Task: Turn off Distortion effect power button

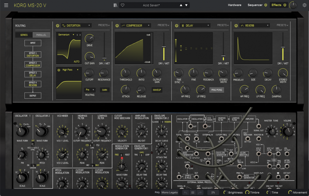Action: coord(57,25)
